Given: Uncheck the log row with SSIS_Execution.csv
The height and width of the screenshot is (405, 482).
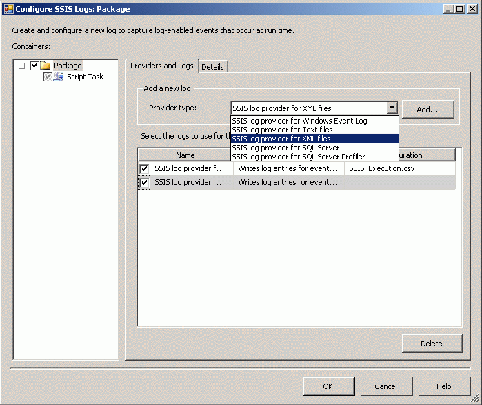Looking at the screenshot, I should 144,168.
